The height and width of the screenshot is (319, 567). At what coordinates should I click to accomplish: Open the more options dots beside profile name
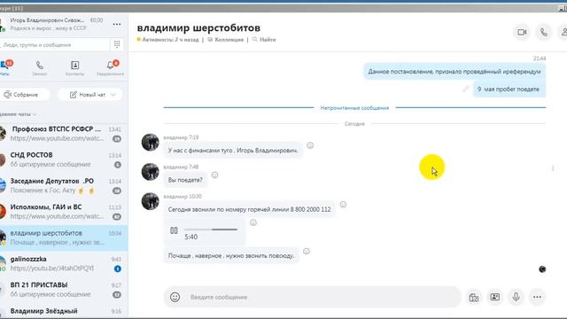click(116, 24)
